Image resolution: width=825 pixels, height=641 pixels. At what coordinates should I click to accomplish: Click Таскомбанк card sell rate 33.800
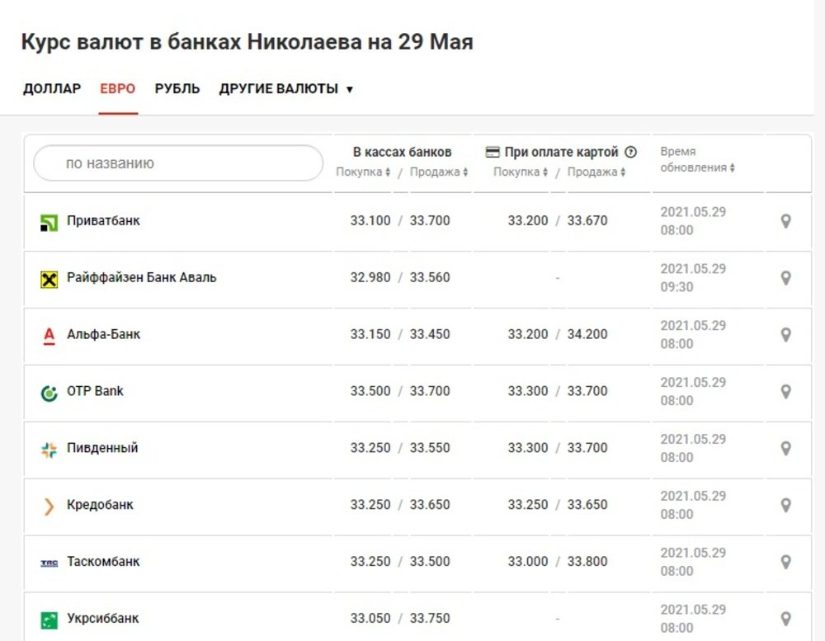point(587,562)
